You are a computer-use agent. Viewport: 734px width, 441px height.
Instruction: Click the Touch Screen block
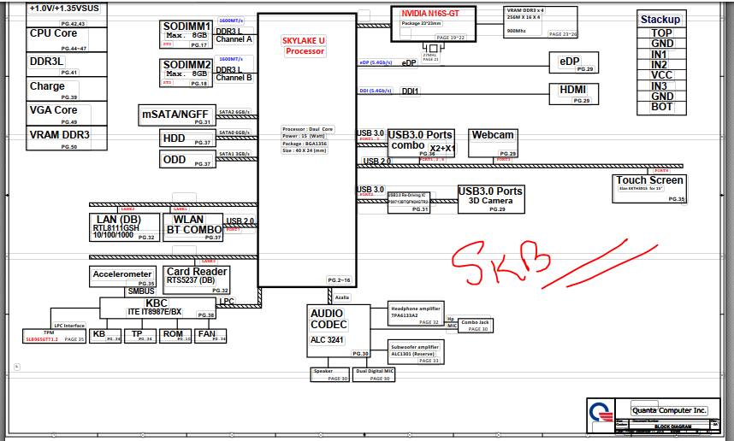(649, 189)
